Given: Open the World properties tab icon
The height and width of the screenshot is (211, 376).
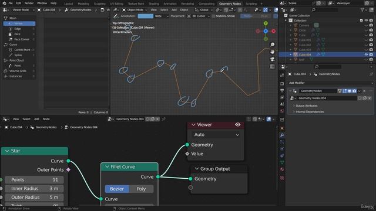Looking at the screenshot, I should click(282, 111).
